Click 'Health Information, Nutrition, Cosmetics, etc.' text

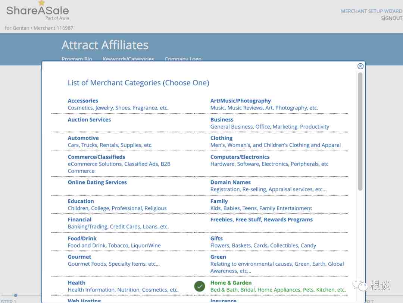point(123,290)
